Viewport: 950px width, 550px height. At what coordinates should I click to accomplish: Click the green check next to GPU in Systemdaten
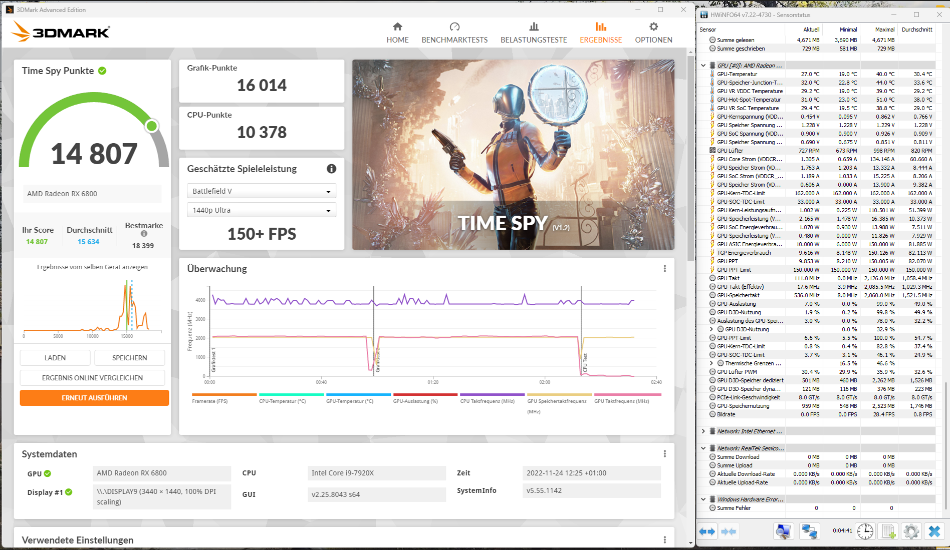(48, 473)
